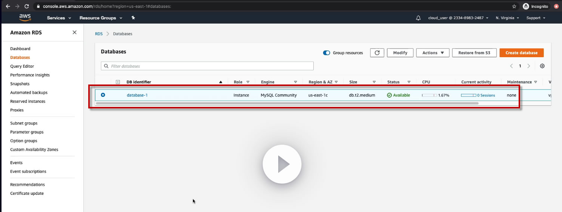Click the search magnifier in filter box

tap(107, 66)
